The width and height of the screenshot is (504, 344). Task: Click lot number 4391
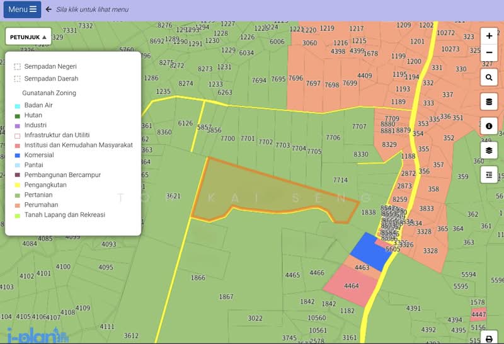tap(413, 309)
